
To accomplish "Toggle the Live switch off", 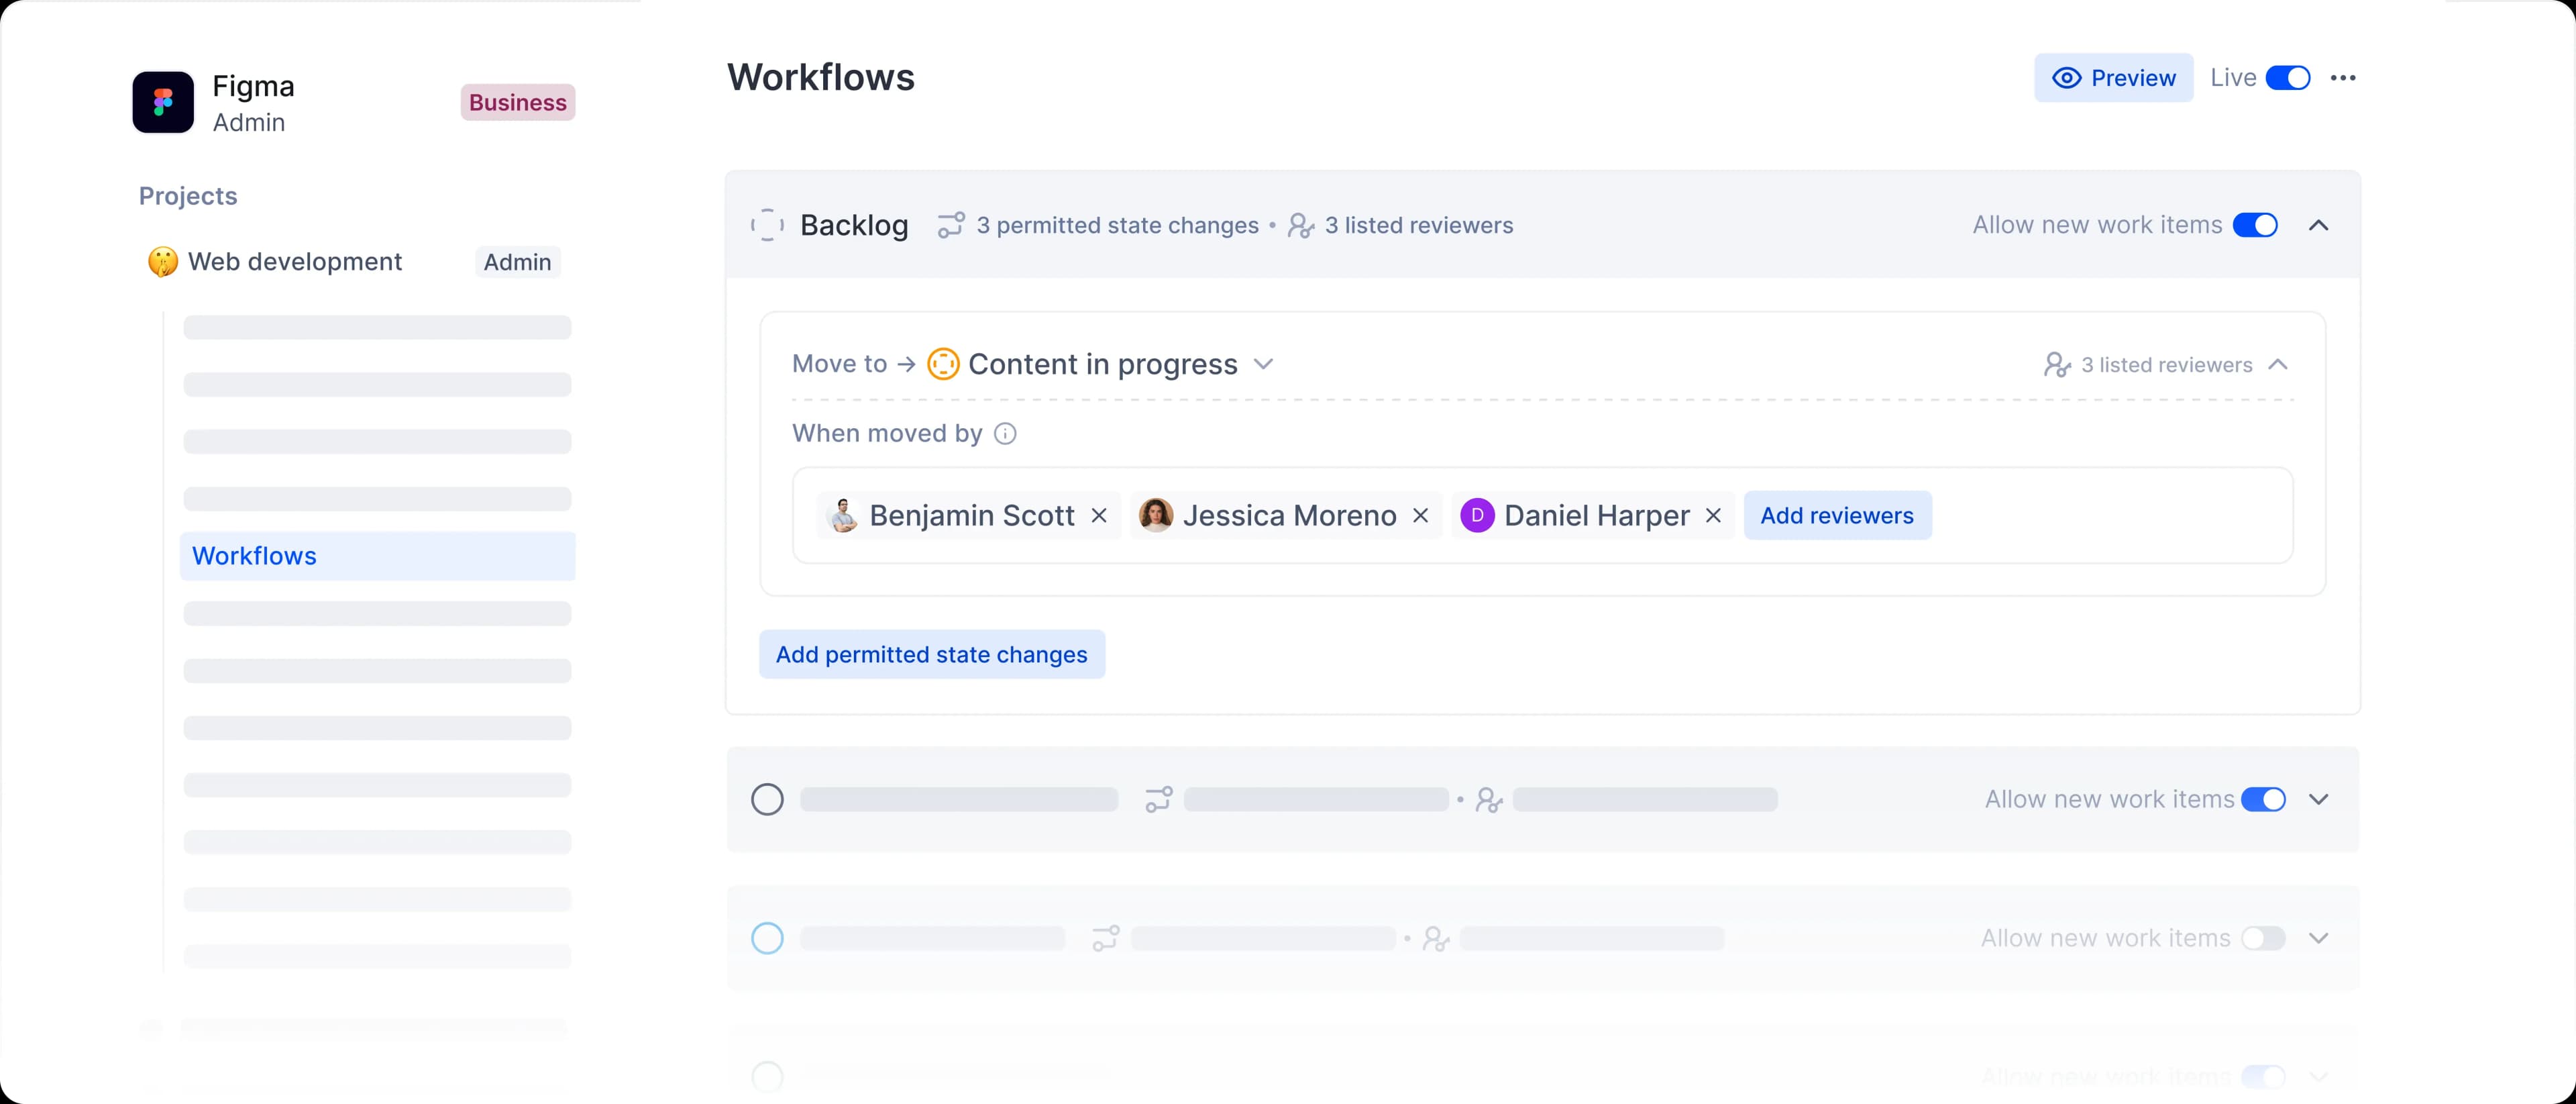I will tap(2287, 78).
